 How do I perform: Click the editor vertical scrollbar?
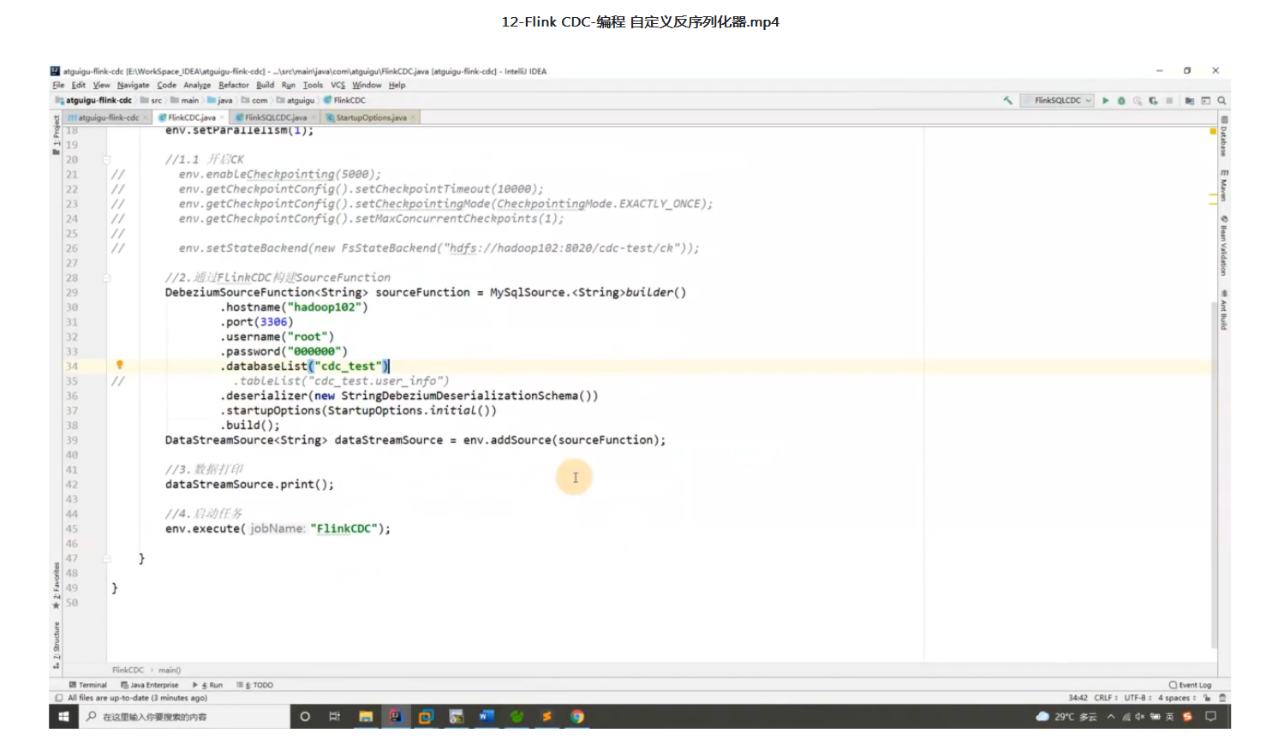pos(1214,475)
